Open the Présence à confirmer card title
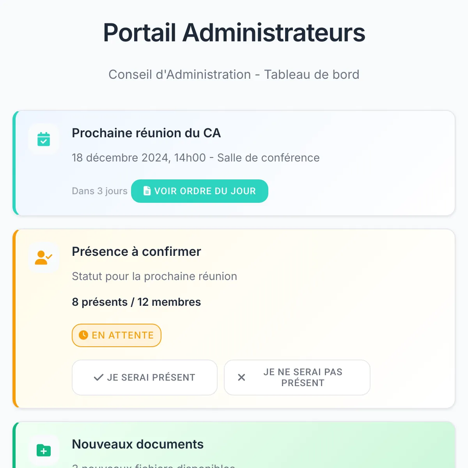 (x=136, y=252)
